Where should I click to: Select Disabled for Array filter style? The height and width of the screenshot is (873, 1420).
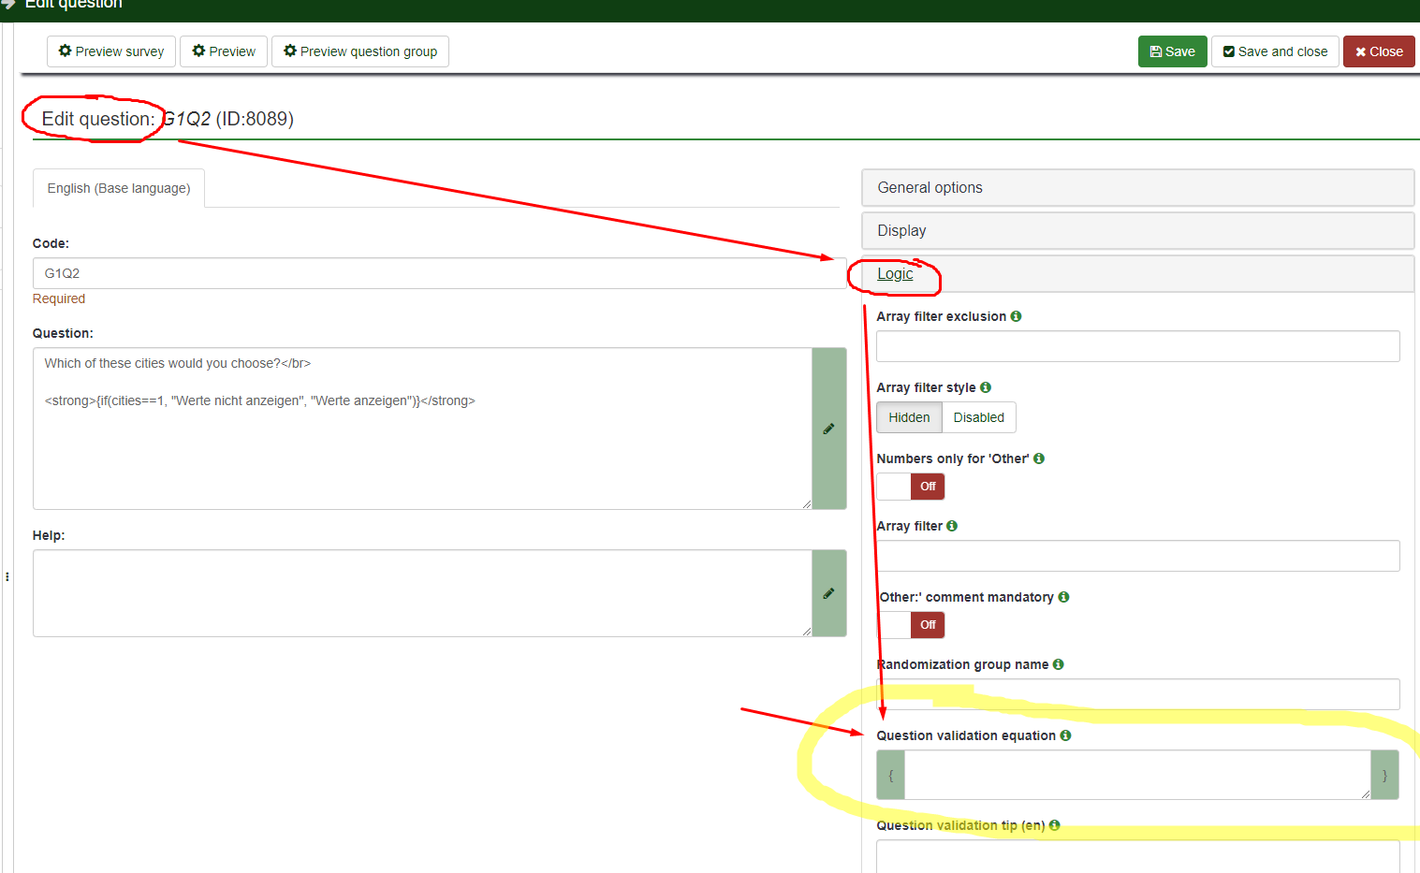tap(978, 417)
